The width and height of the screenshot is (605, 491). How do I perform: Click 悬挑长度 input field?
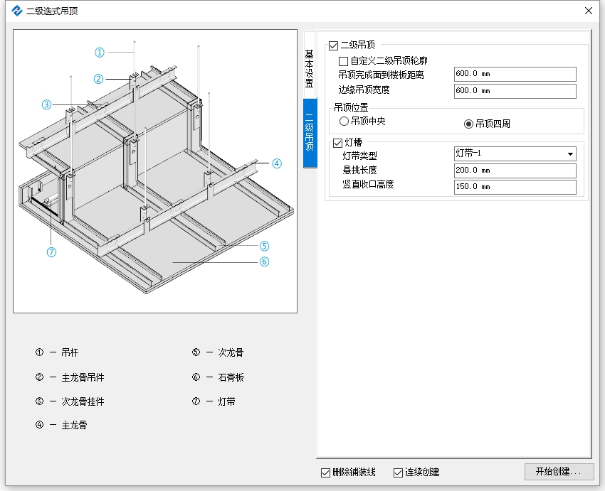pyautogui.click(x=515, y=171)
